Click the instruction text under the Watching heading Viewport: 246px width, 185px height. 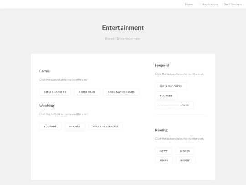pyautogui.click(x=64, y=114)
